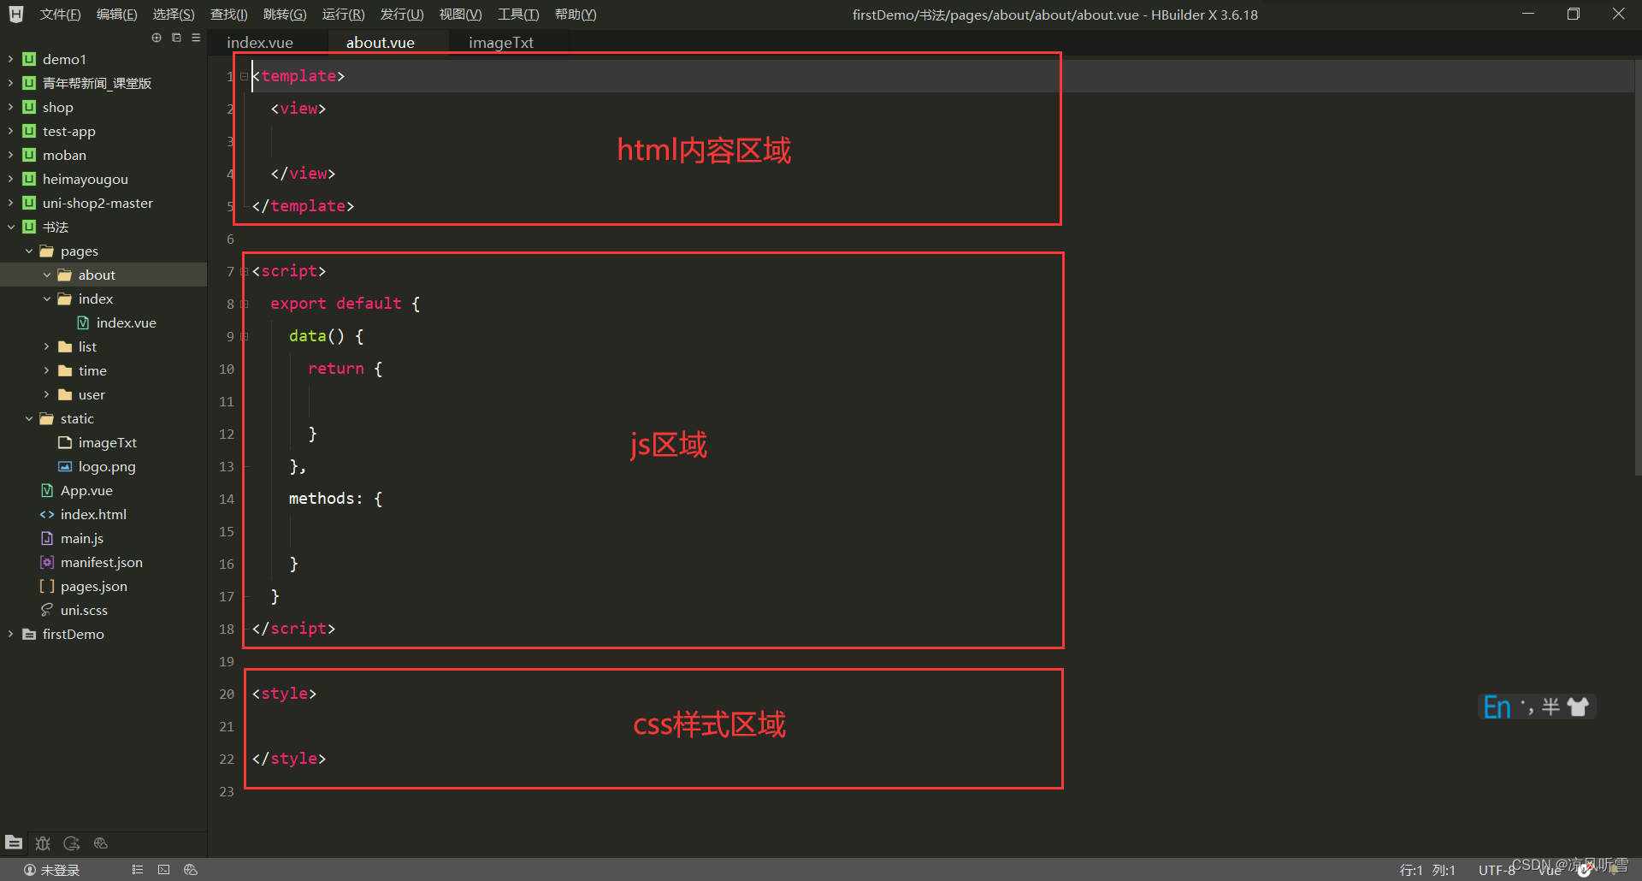Open the 帮助(Y) menu
The image size is (1642, 881).
coord(576,15)
